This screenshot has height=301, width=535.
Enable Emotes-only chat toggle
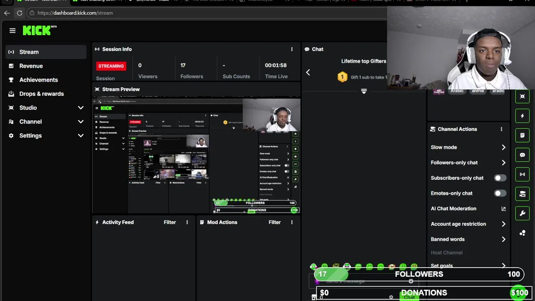tap(500, 193)
